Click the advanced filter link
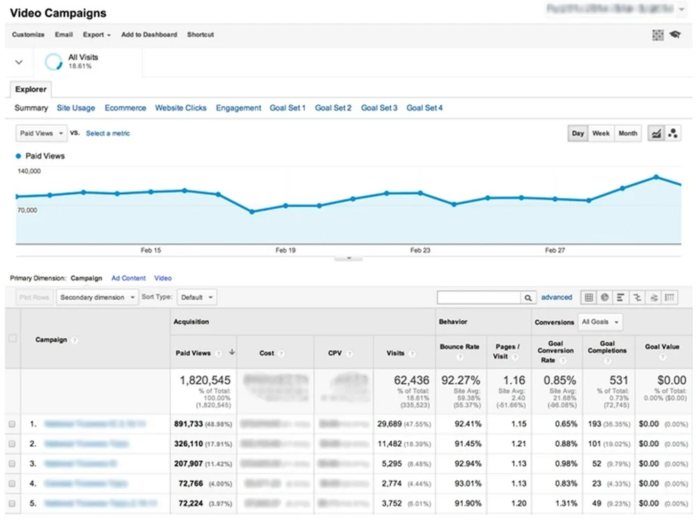The width and height of the screenshot is (696, 522). coord(557,297)
